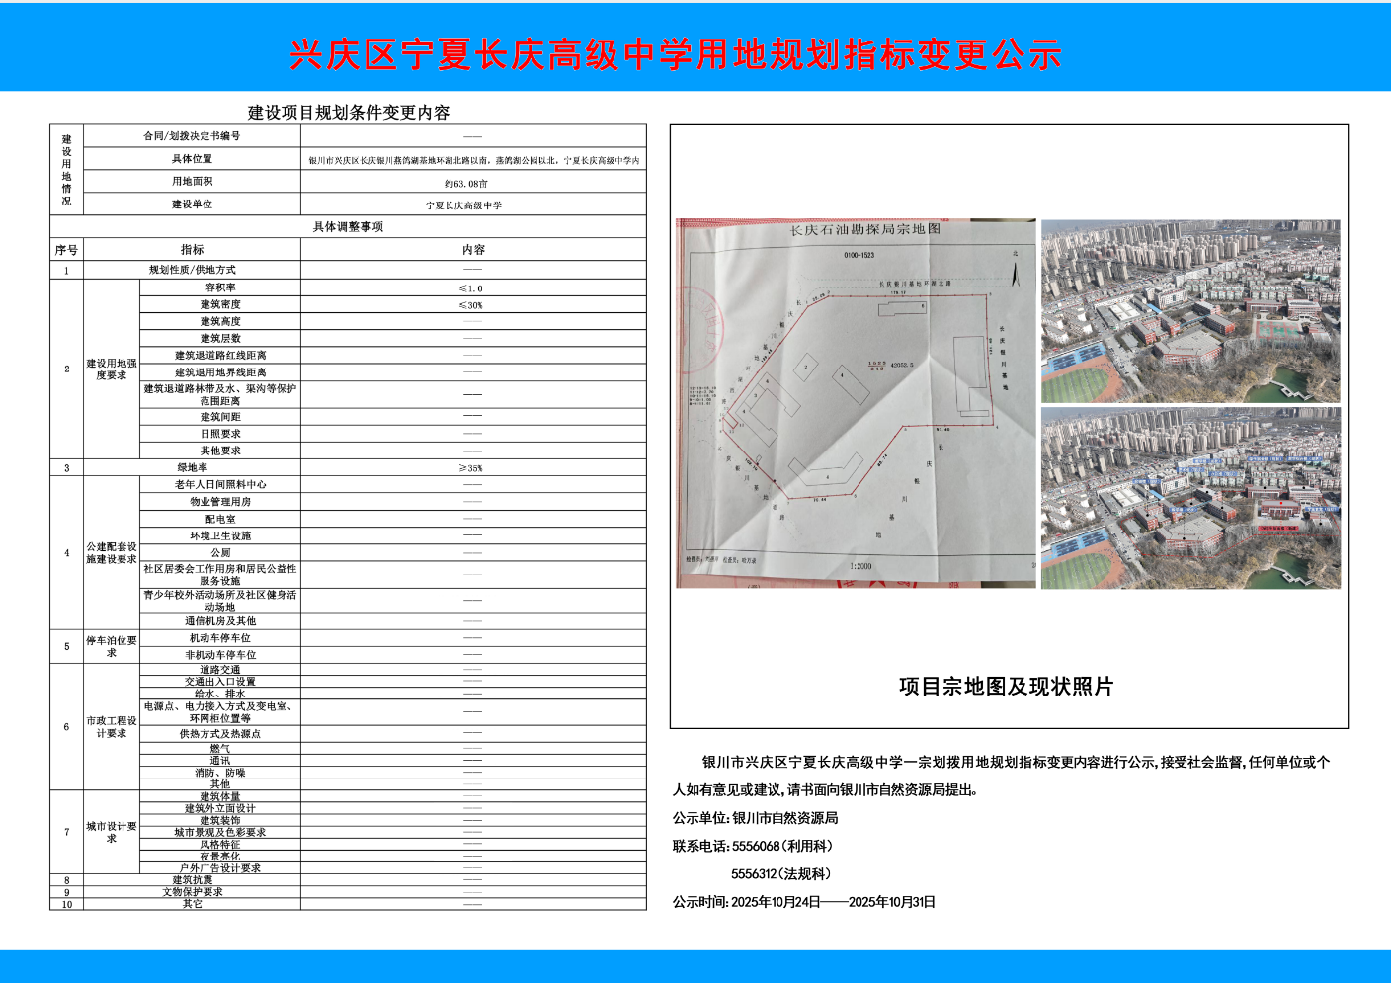Click the 公示时间 date range line
This screenshot has height=983, width=1391.
pos(803,902)
